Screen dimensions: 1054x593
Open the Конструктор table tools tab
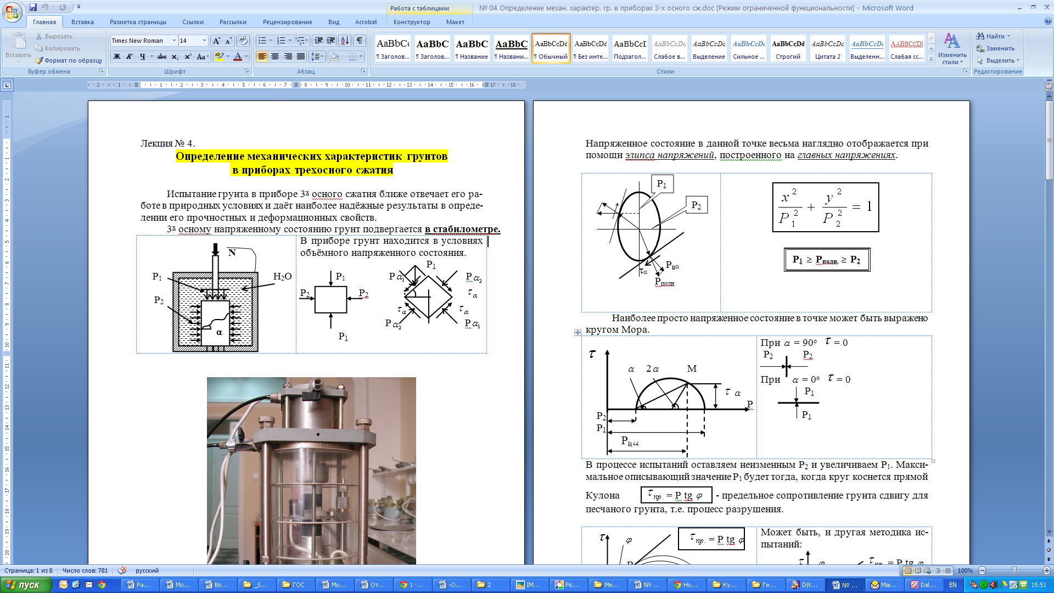point(412,22)
